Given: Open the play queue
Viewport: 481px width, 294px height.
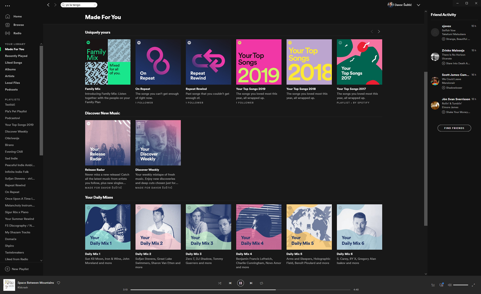Looking at the screenshot, I should coord(433,285).
